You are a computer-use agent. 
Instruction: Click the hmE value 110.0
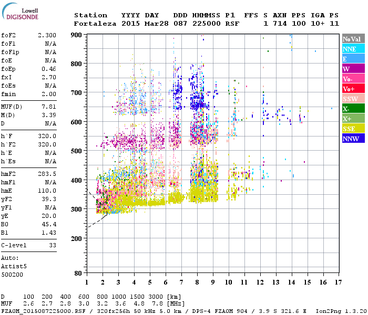[47, 191]
